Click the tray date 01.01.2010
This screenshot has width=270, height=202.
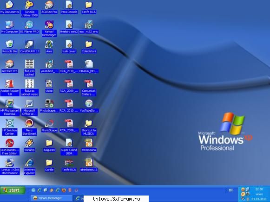[259, 199]
